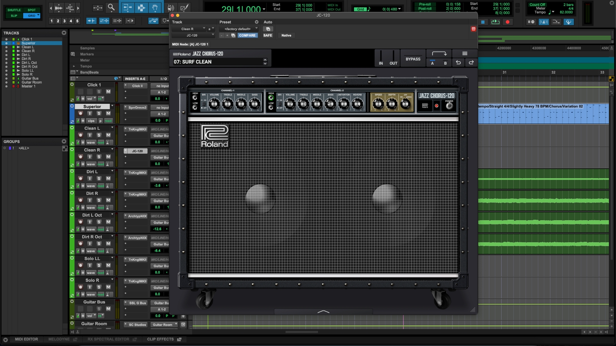
Task: Toggle Insertion Follows Playback button
Action: click(130, 21)
